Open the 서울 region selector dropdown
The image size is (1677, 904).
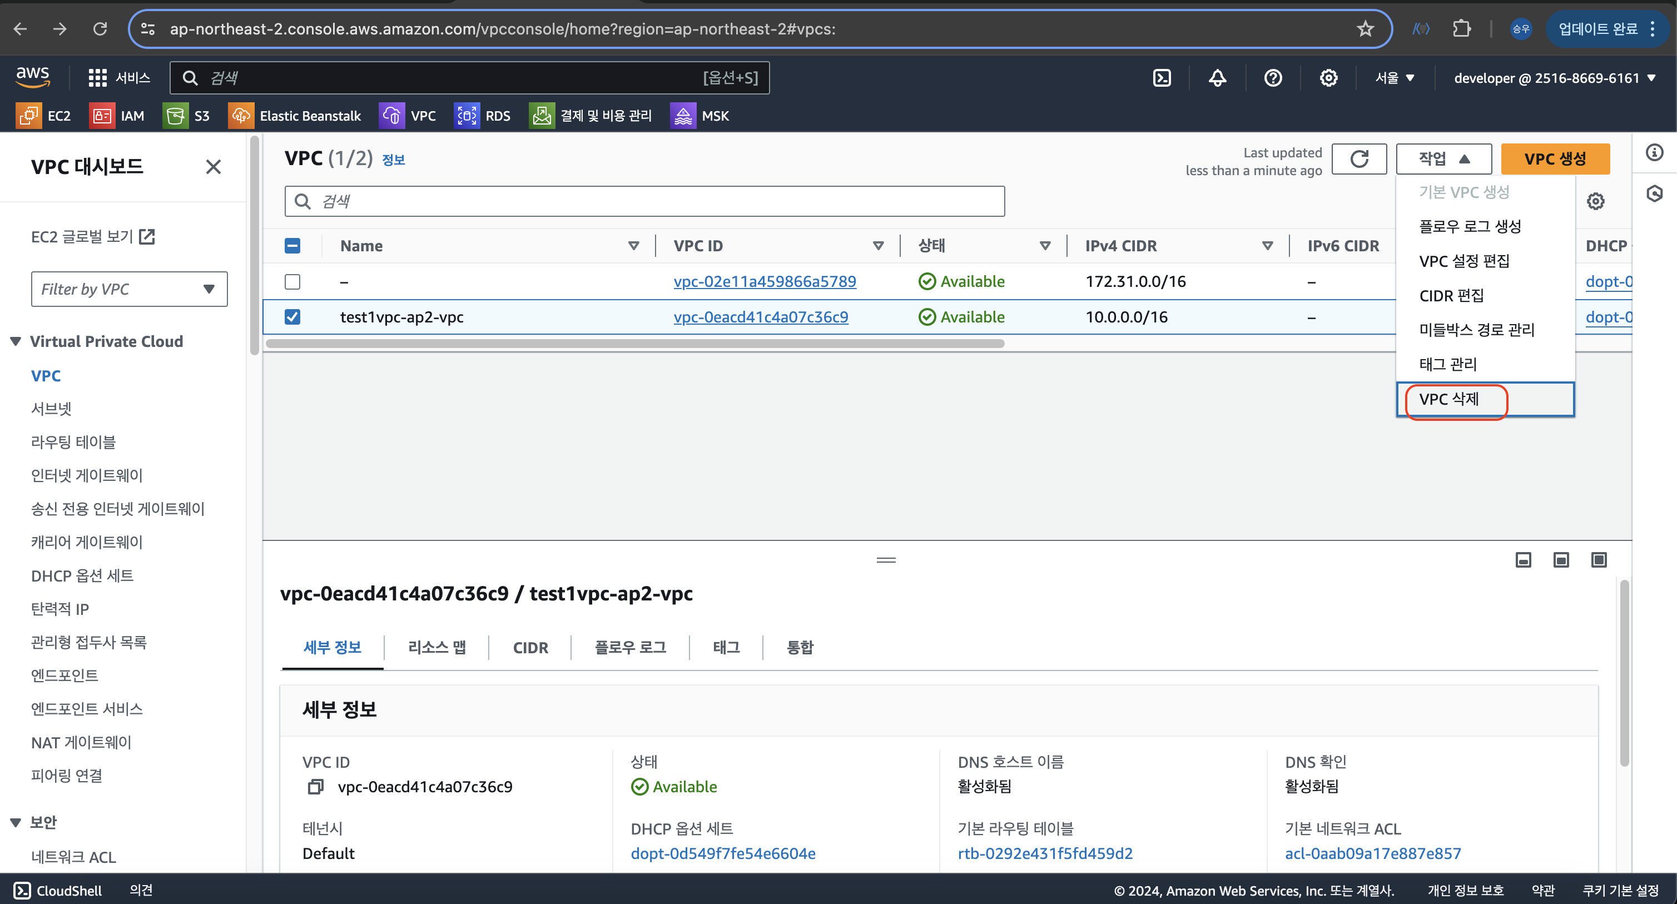[1395, 78]
